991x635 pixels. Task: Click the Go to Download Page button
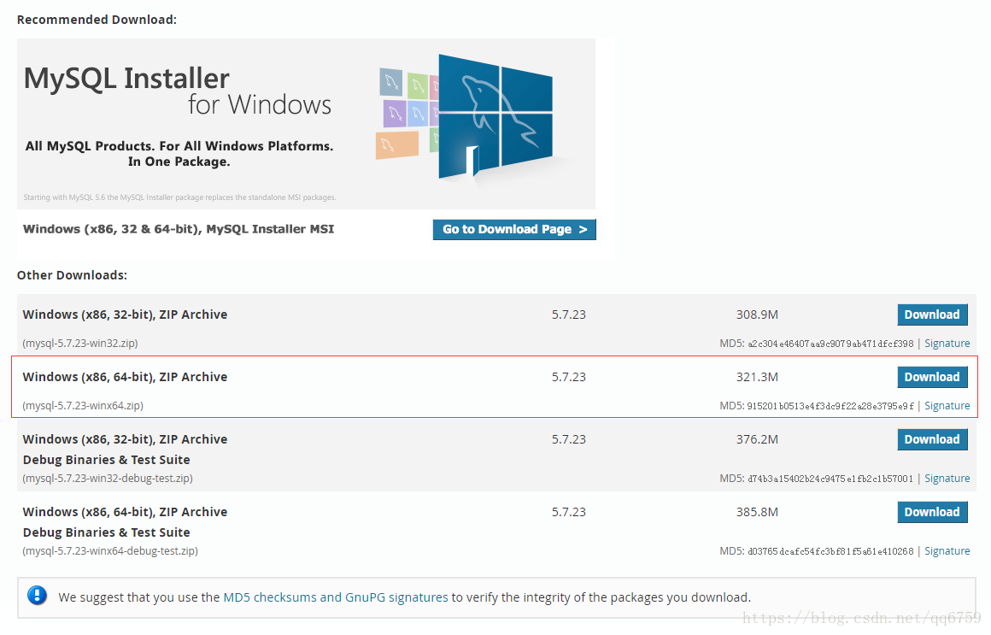pyautogui.click(x=513, y=230)
